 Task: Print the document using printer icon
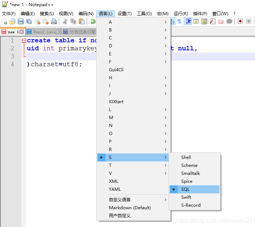tap(54, 21)
